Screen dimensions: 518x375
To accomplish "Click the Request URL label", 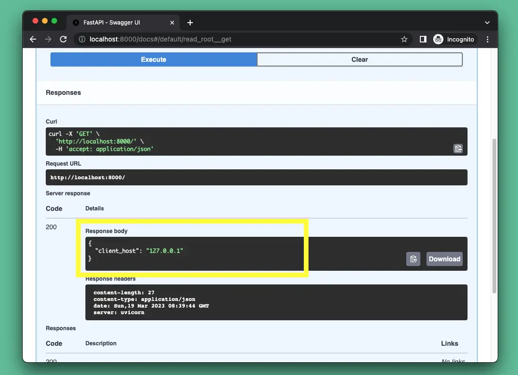I will tap(63, 164).
